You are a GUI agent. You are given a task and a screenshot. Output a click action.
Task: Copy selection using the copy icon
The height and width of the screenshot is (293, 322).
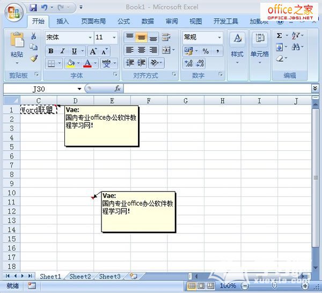[34, 47]
